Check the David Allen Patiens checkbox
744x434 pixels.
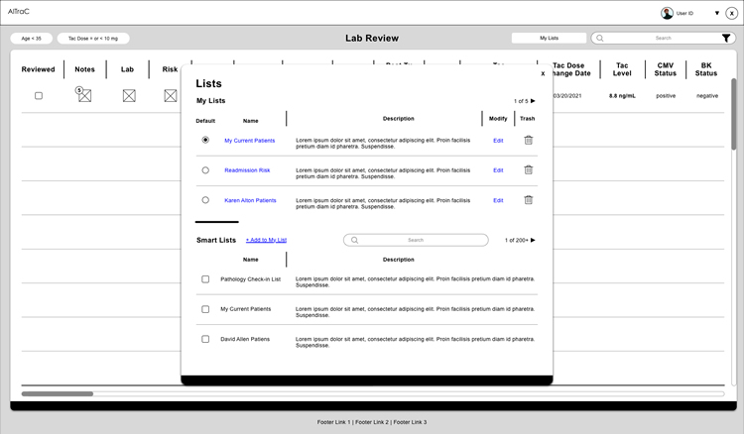(x=205, y=339)
